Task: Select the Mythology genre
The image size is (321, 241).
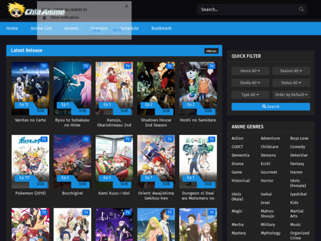Action: point(270,233)
